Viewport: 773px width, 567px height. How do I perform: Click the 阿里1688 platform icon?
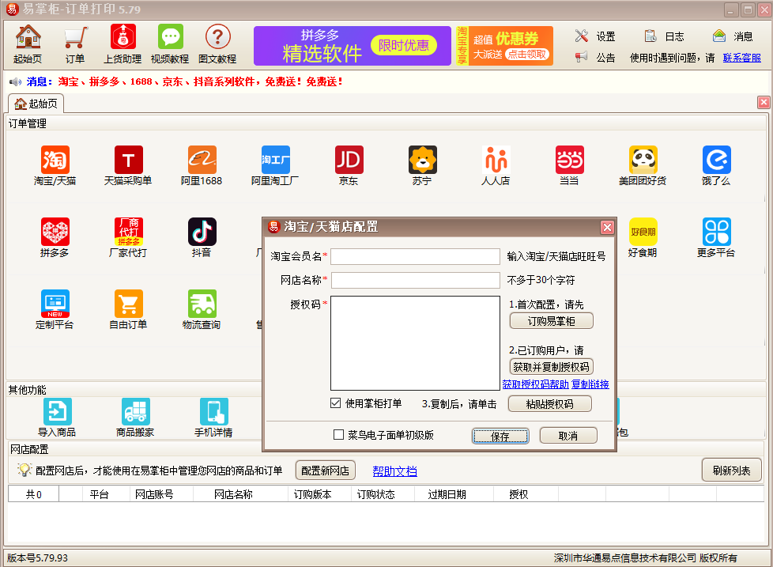click(x=202, y=161)
